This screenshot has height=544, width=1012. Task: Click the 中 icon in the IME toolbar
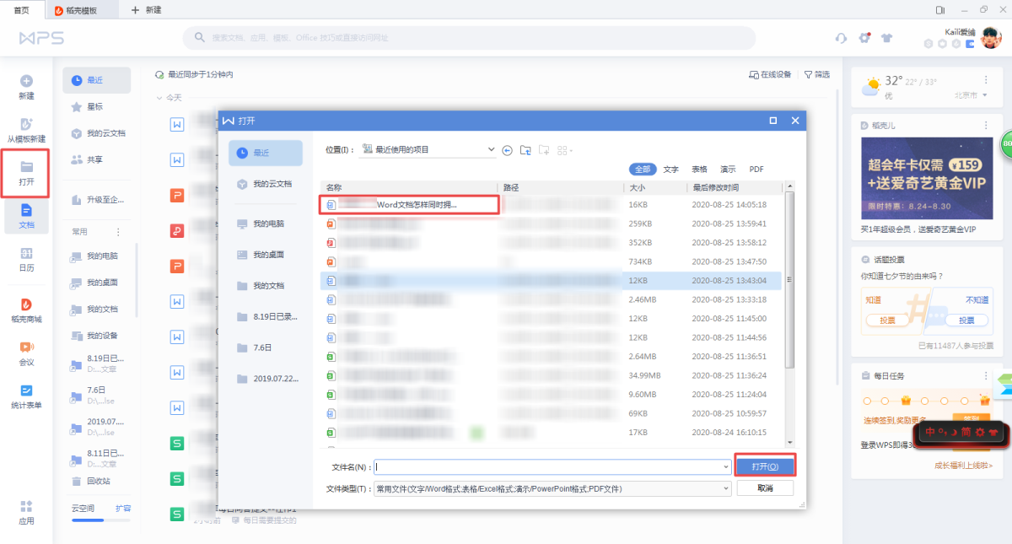(930, 432)
